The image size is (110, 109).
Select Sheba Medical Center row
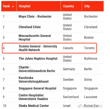pyautogui.click(x=52, y=106)
